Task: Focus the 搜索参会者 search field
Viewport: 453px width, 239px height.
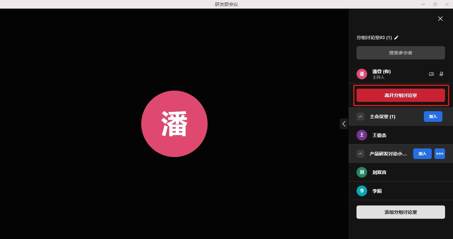Action: click(401, 53)
